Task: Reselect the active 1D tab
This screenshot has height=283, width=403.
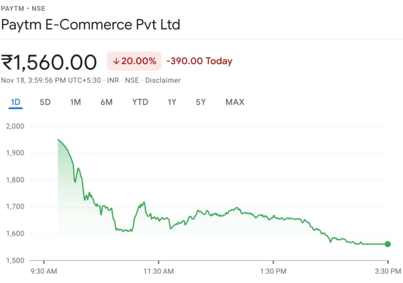Action: (15, 102)
